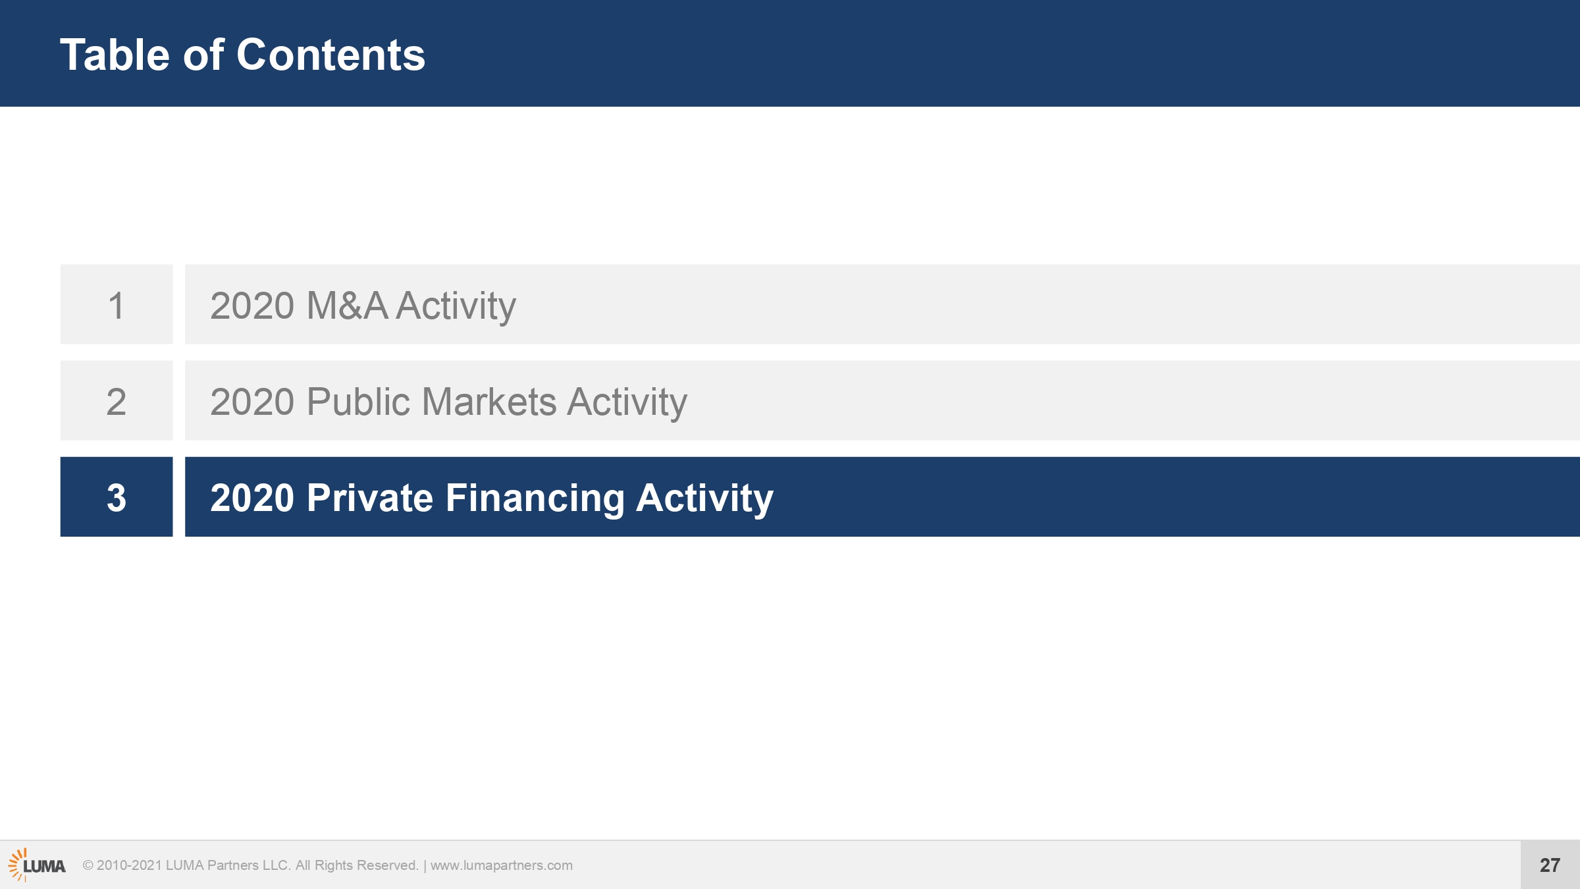Click the M&A text in first entry
Image resolution: width=1580 pixels, height=889 pixels.
[x=347, y=306]
